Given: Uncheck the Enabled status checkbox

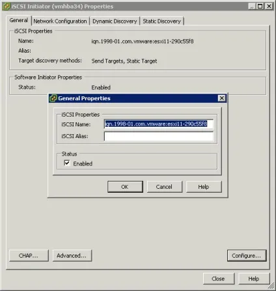Looking at the screenshot, I should 67,163.
